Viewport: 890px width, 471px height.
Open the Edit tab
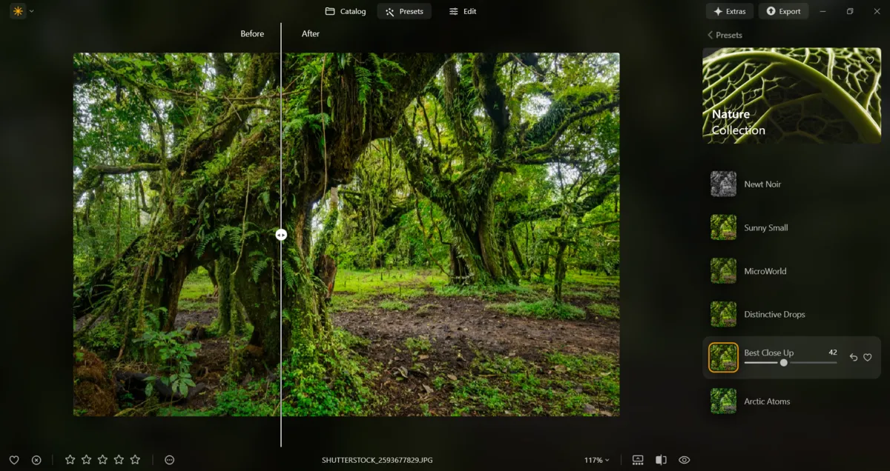pos(462,11)
